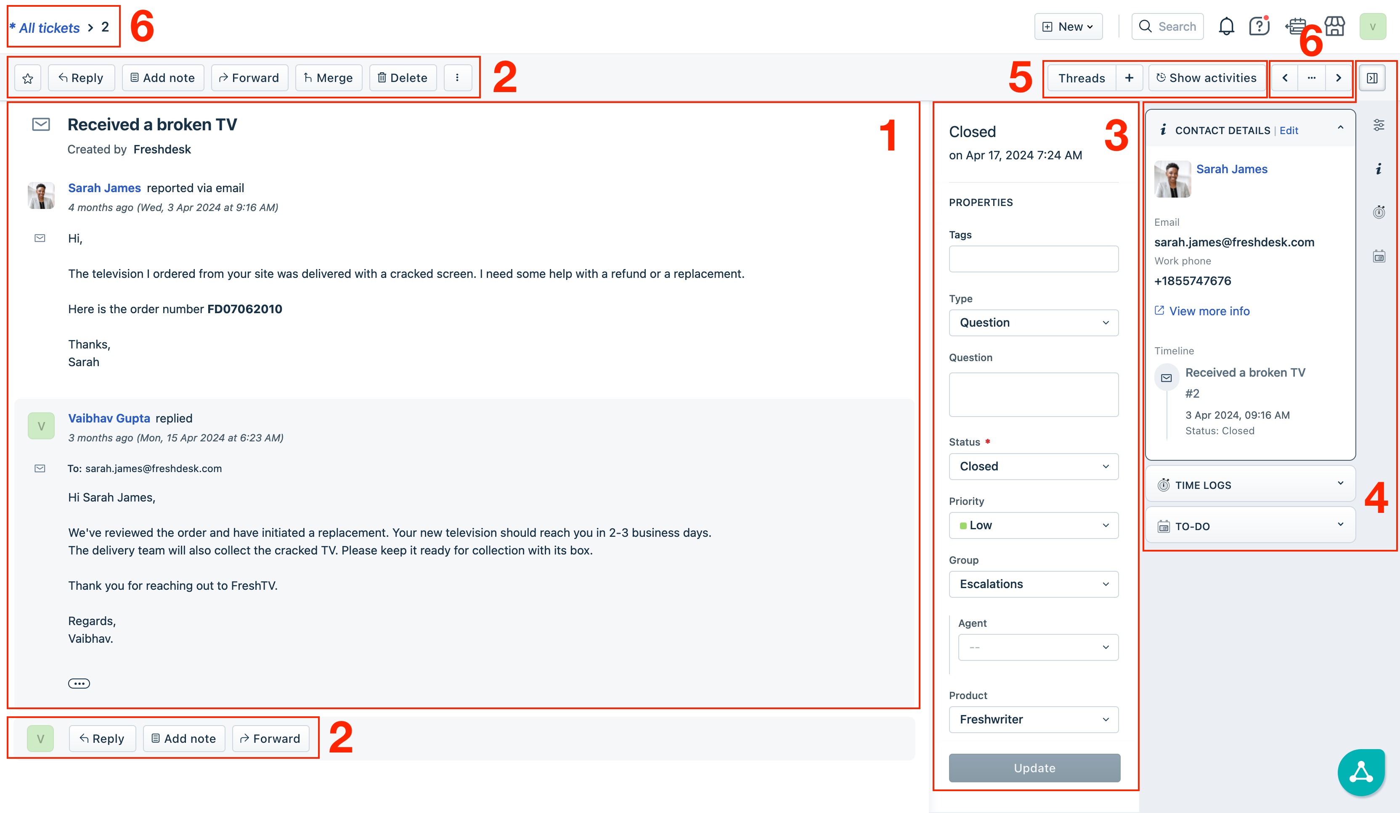The height and width of the screenshot is (813, 1400).
Task: Expand the To-Do section
Action: (x=1250, y=525)
